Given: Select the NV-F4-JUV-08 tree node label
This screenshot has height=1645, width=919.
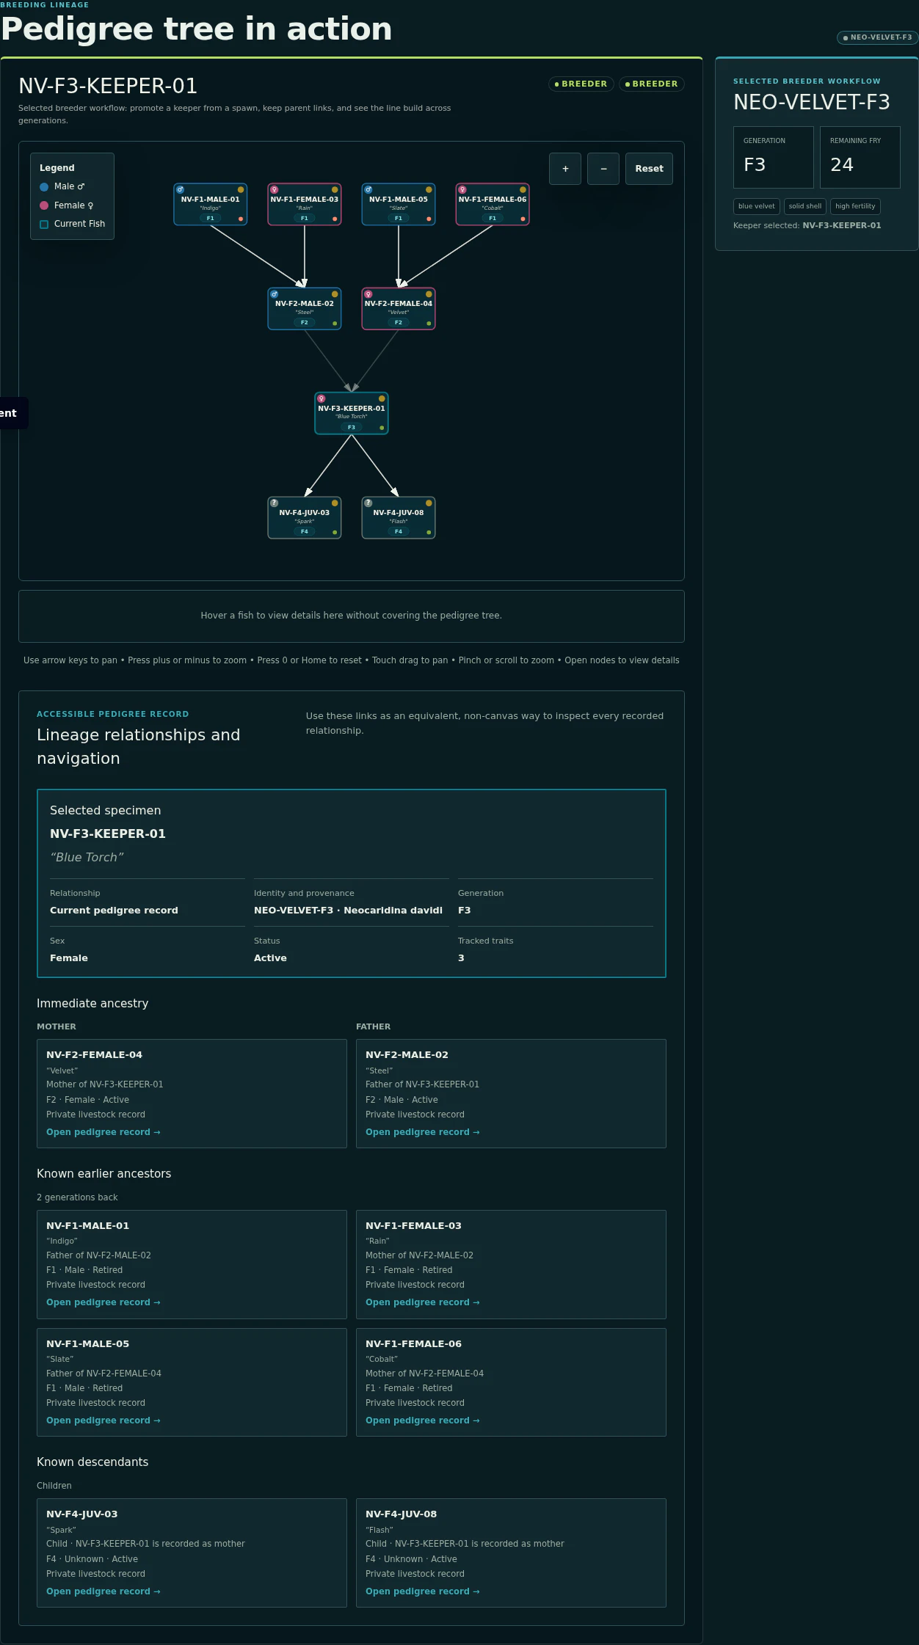Looking at the screenshot, I should tap(399, 513).
